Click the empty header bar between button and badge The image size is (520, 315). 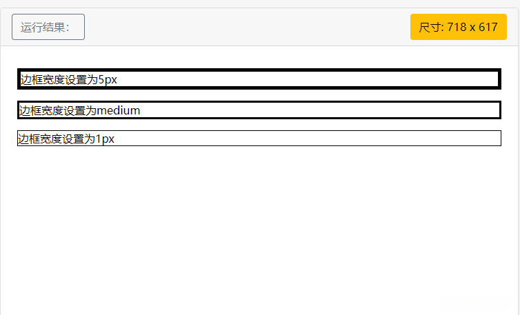point(247,27)
